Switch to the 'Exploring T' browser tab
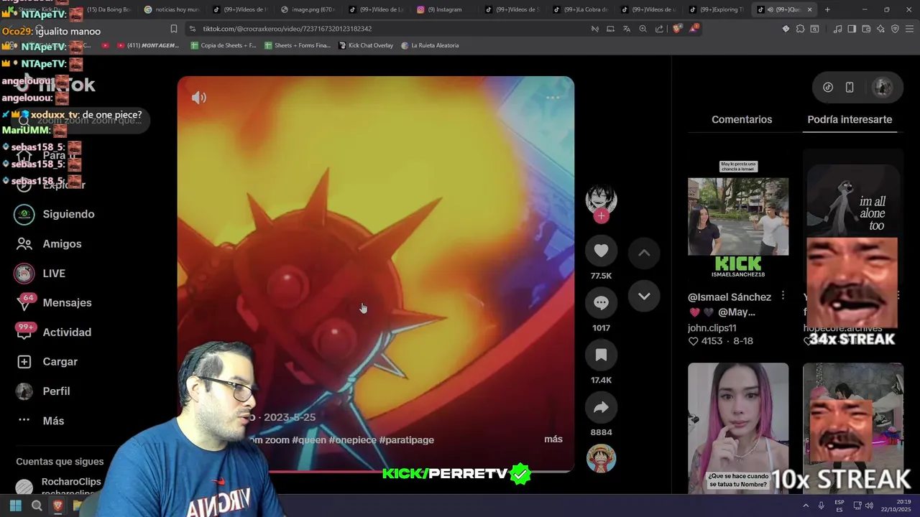Screen dimensions: 920x517 click(x=717, y=9)
